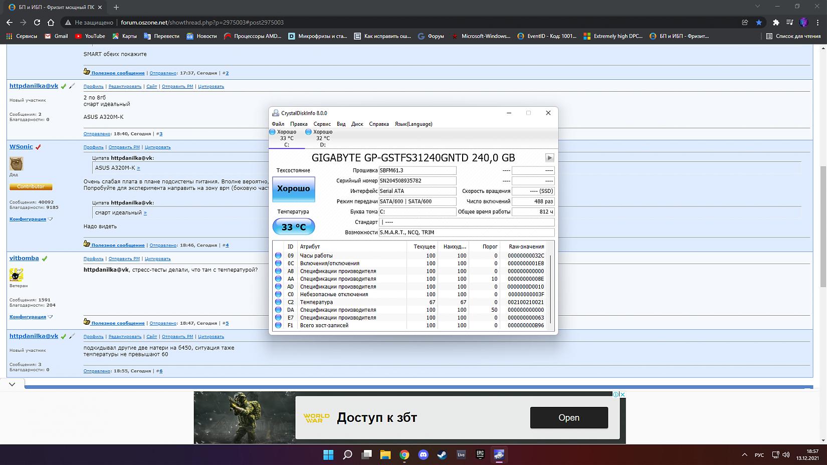Click the Хорошо health status button
Viewport: 827px width, 465px height.
[294, 189]
